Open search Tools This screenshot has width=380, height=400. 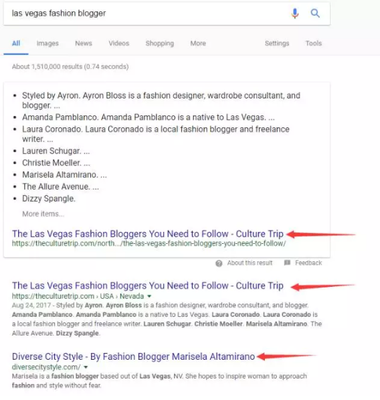coord(314,44)
